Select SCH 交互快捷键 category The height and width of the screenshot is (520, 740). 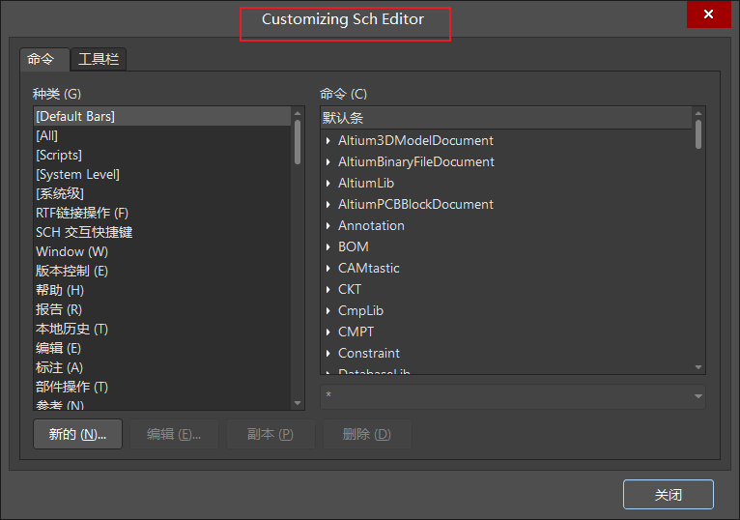[x=163, y=232]
